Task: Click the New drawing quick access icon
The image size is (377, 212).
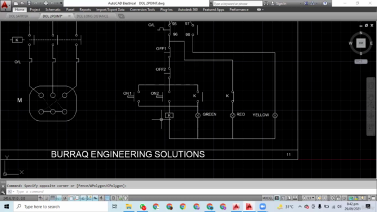Action: 16,4
